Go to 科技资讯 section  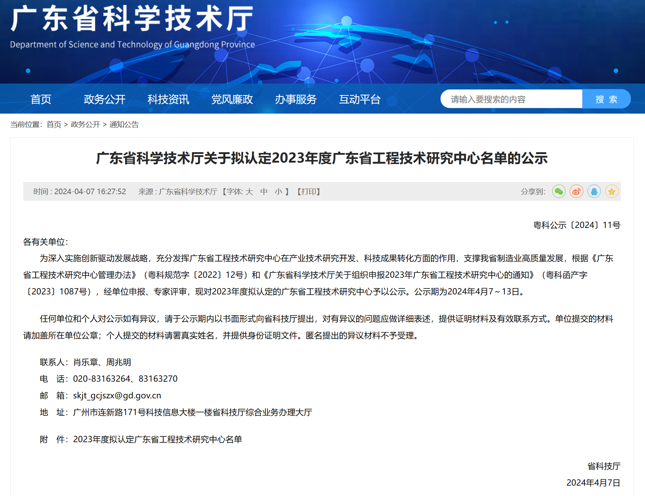click(x=168, y=99)
